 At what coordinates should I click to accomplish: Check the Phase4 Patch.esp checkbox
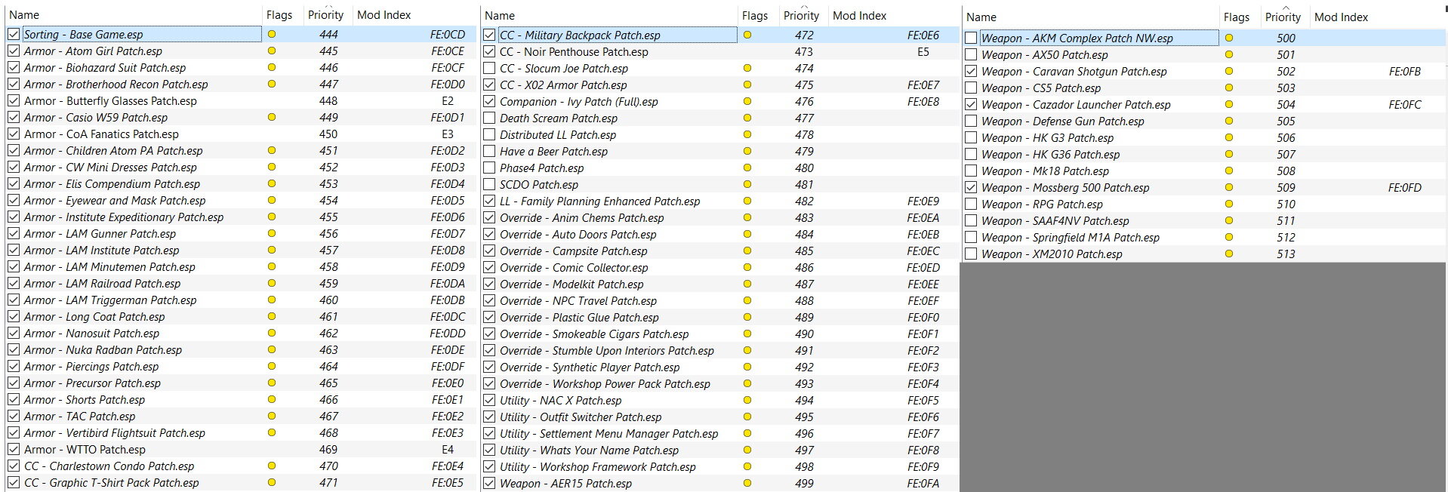click(489, 168)
